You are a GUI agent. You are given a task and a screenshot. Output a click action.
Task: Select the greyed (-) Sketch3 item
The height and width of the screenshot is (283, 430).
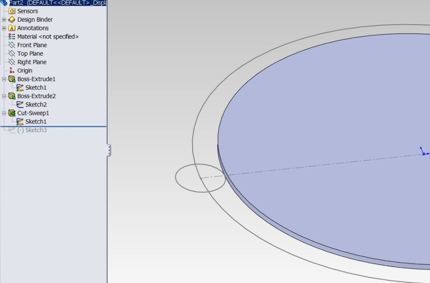coord(32,130)
